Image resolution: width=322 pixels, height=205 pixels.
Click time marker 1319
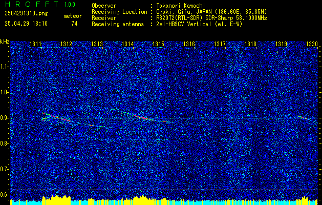[281, 44]
